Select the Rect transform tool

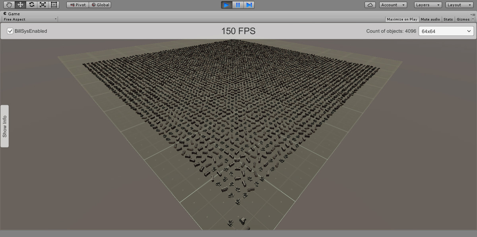(54, 5)
